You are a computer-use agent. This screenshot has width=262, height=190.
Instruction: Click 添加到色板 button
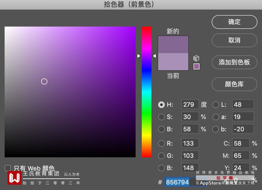(x=234, y=62)
